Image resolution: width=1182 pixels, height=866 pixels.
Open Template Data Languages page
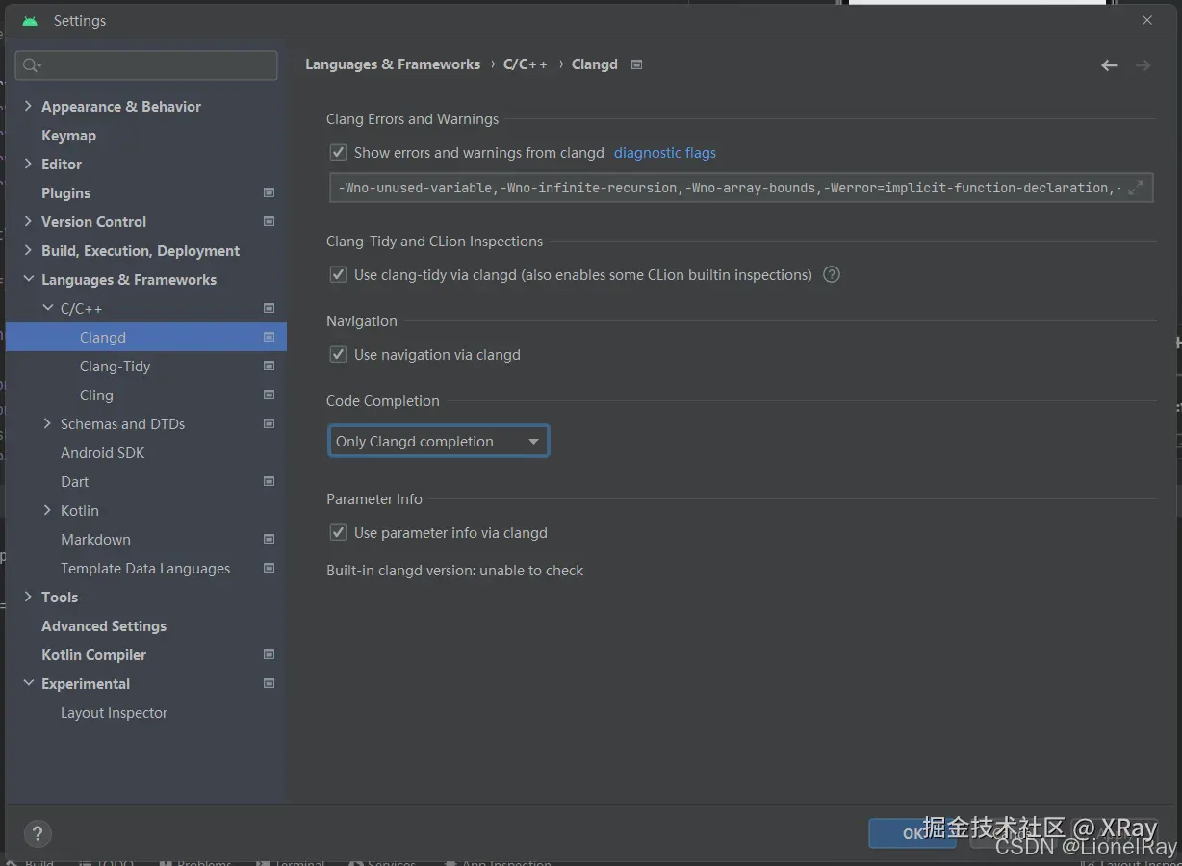(145, 568)
